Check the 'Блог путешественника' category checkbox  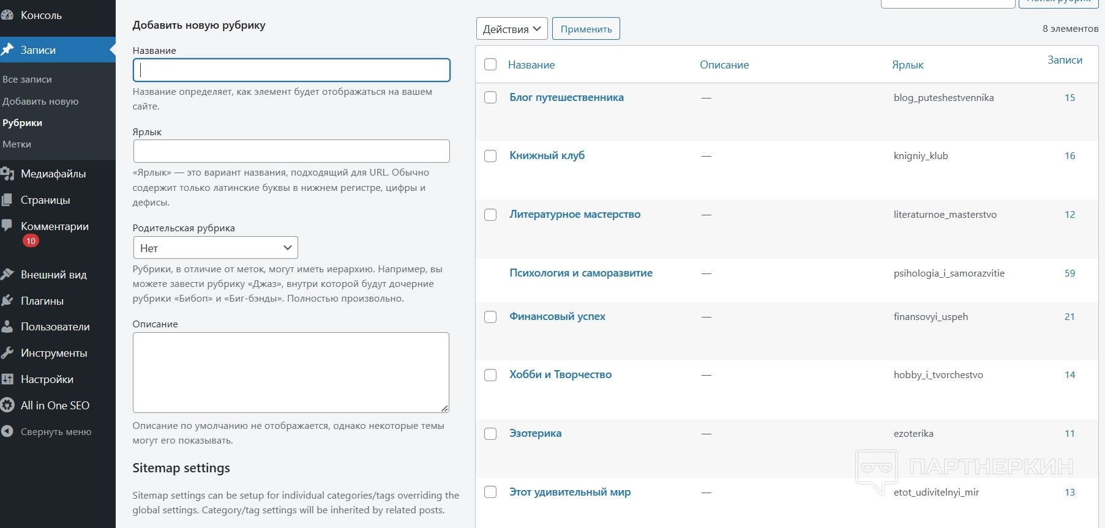tap(490, 98)
